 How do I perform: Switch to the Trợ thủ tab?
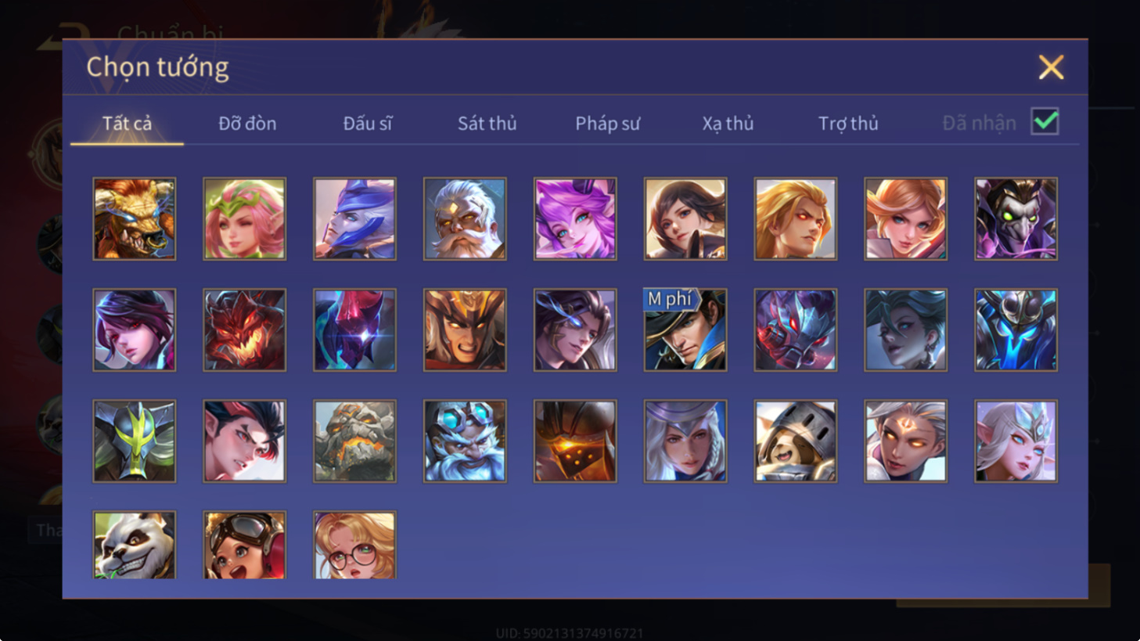848,123
